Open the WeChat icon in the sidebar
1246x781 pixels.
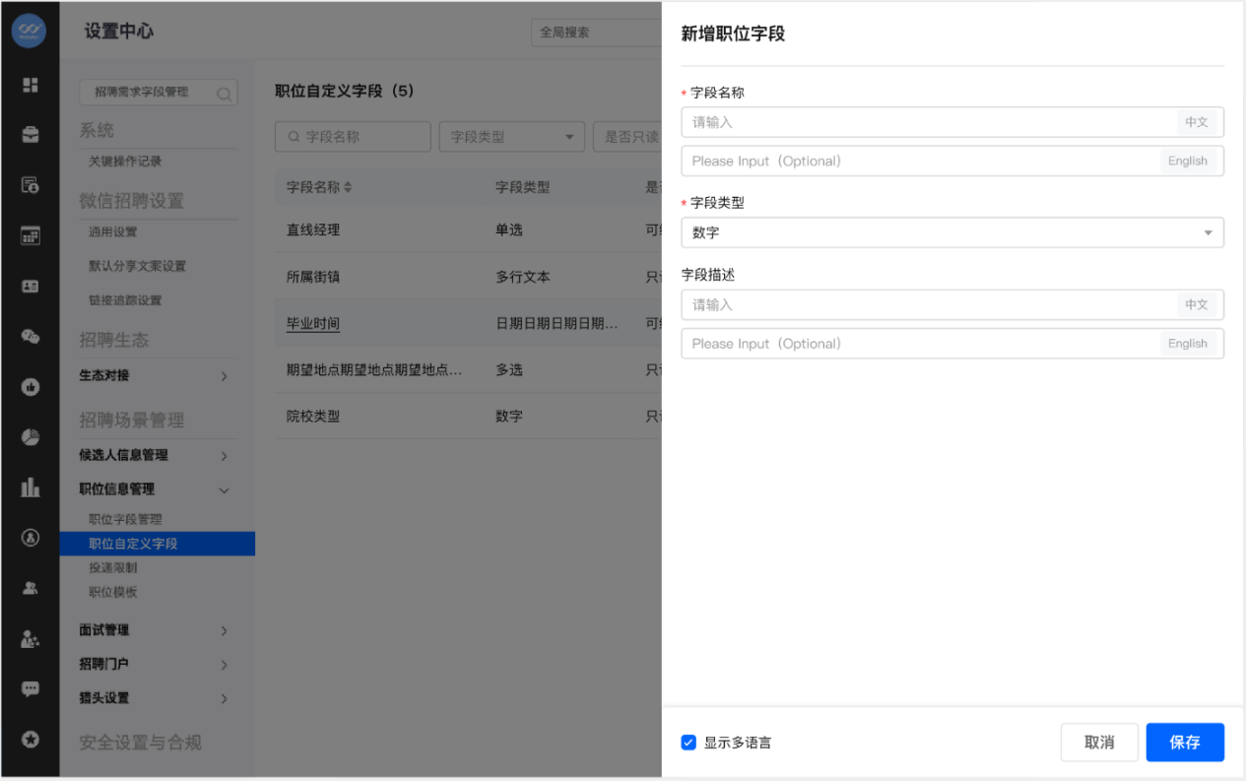pyautogui.click(x=30, y=336)
